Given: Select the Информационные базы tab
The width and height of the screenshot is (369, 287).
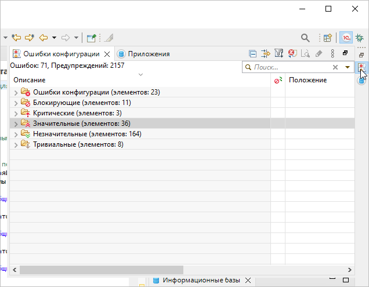Looking at the screenshot, I should click(x=200, y=281).
